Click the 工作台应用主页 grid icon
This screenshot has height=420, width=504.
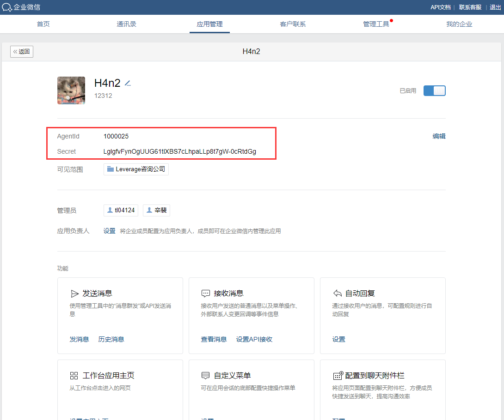click(x=74, y=376)
